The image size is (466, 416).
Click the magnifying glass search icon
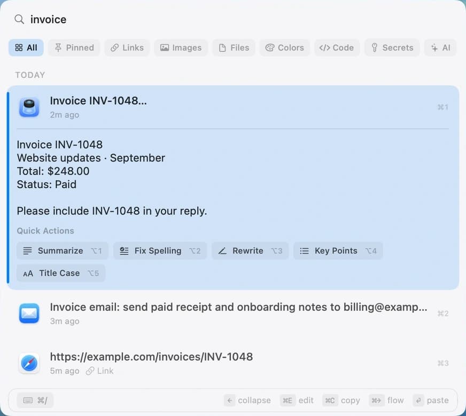(x=19, y=20)
